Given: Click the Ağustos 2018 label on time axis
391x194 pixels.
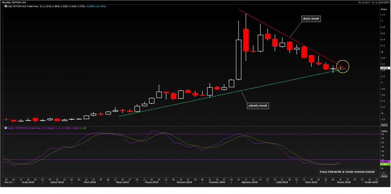Looking at the screenshot, I should click(250, 182).
